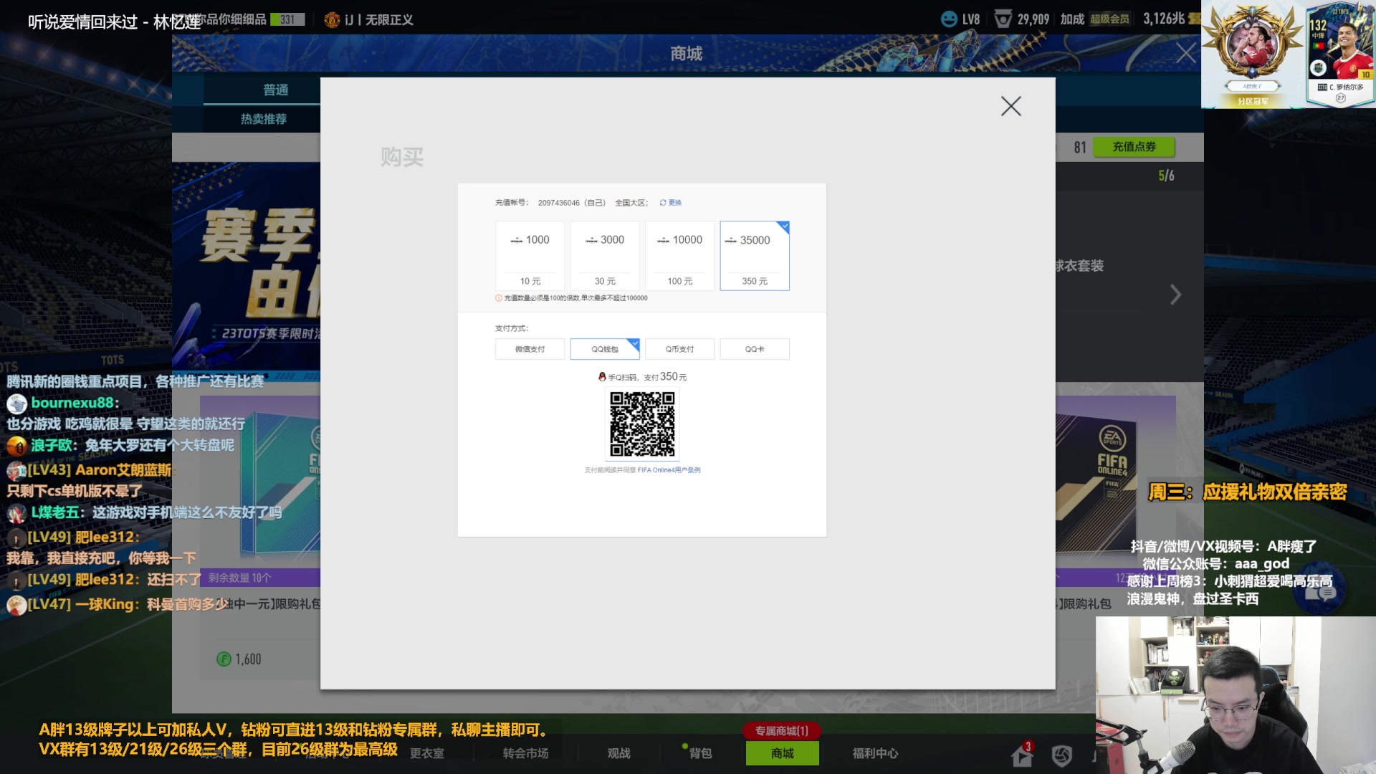The image size is (1376, 774).
Task: Click right arrow to view next shop page
Action: click(1175, 294)
